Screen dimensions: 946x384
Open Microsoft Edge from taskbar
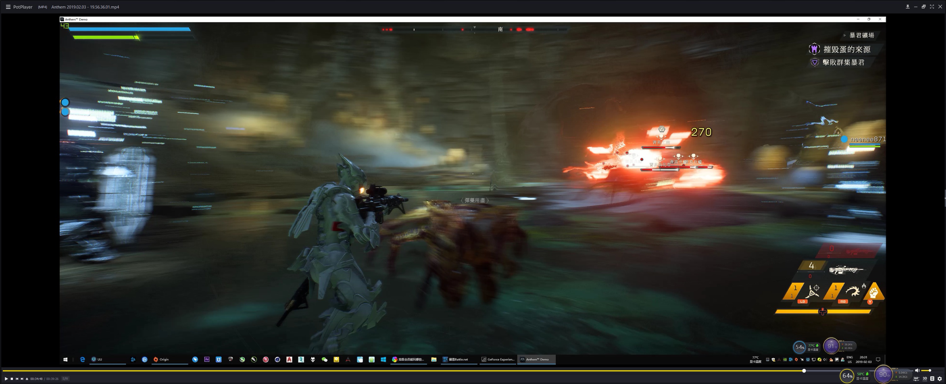[x=82, y=359]
